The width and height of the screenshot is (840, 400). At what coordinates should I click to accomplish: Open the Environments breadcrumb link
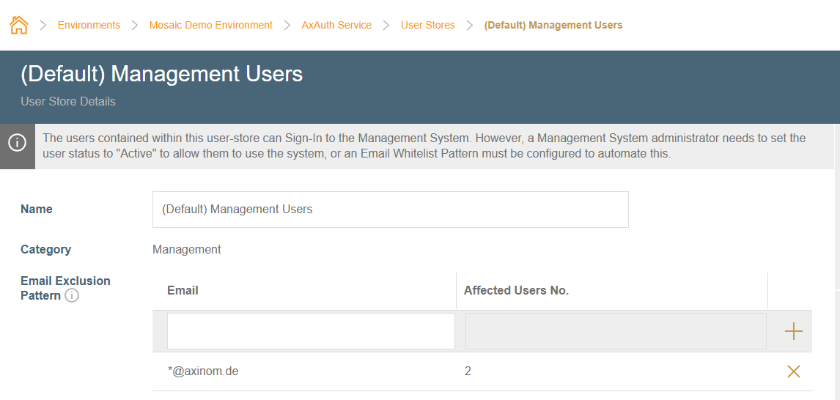click(x=89, y=25)
